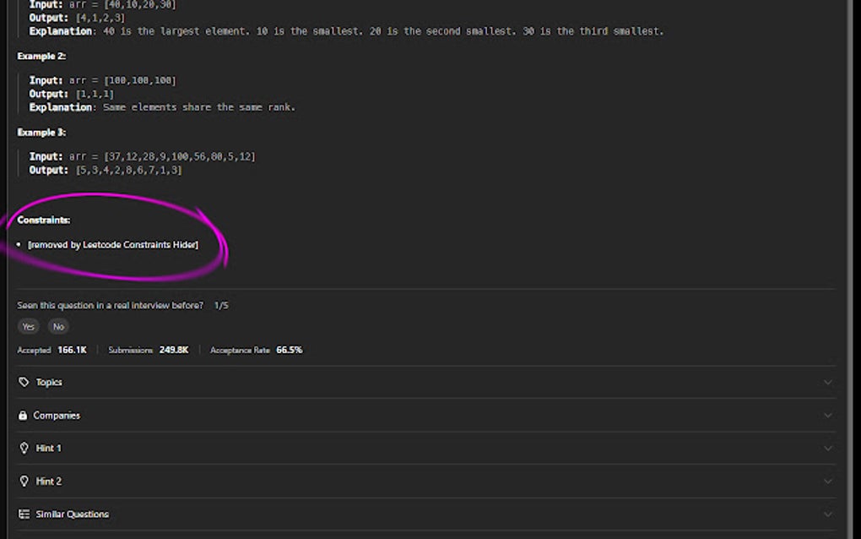Click the removed-by-Constraints-Hider text
The width and height of the screenshot is (861, 539).
point(113,244)
